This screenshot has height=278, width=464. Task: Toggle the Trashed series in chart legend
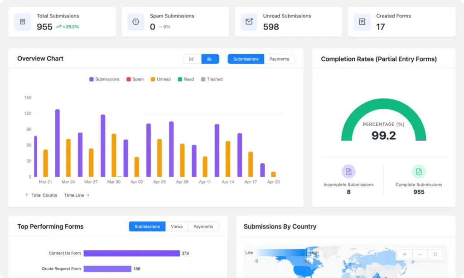click(x=212, y=79)
